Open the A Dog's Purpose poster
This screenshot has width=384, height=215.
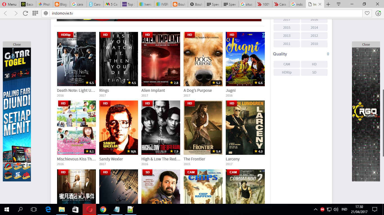pos(203,59)
